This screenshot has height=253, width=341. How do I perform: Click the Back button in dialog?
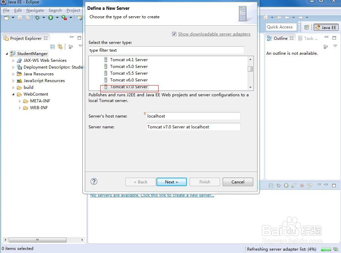[141, 182]
